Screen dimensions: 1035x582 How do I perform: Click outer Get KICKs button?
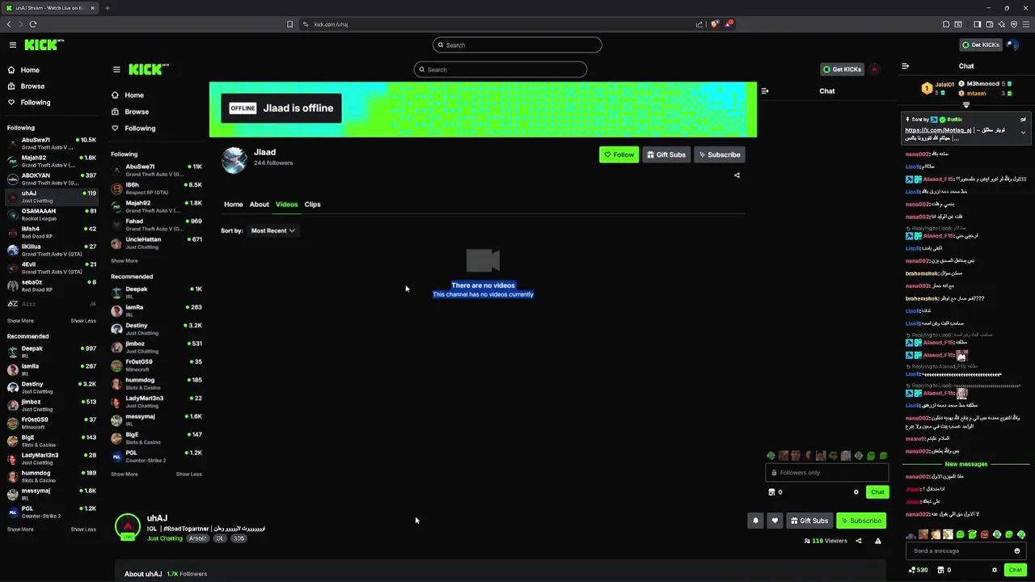click(x=980, y=45)
